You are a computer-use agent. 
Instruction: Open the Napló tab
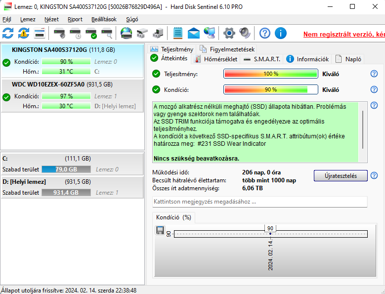[x=348, y=59]
